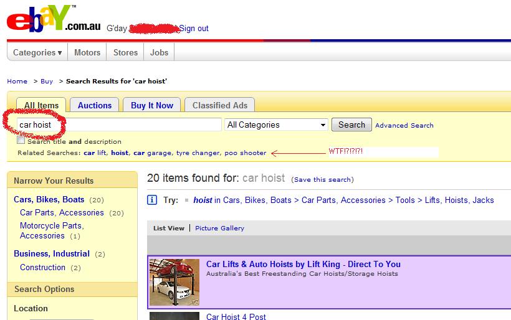Open Cars, Bikes, Boats category filter
The image size is (511, 320).
pyautogui.click(x=49, y=200)
